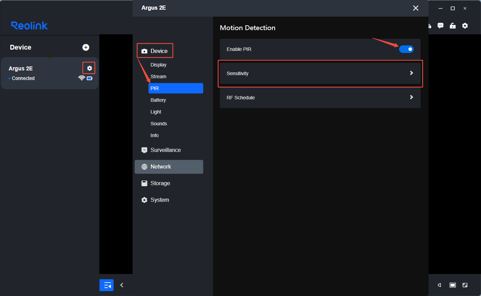This screenshot has height=296, width=481.
Task: Open client settings gear in top toolbar
Action: (465, 26)
